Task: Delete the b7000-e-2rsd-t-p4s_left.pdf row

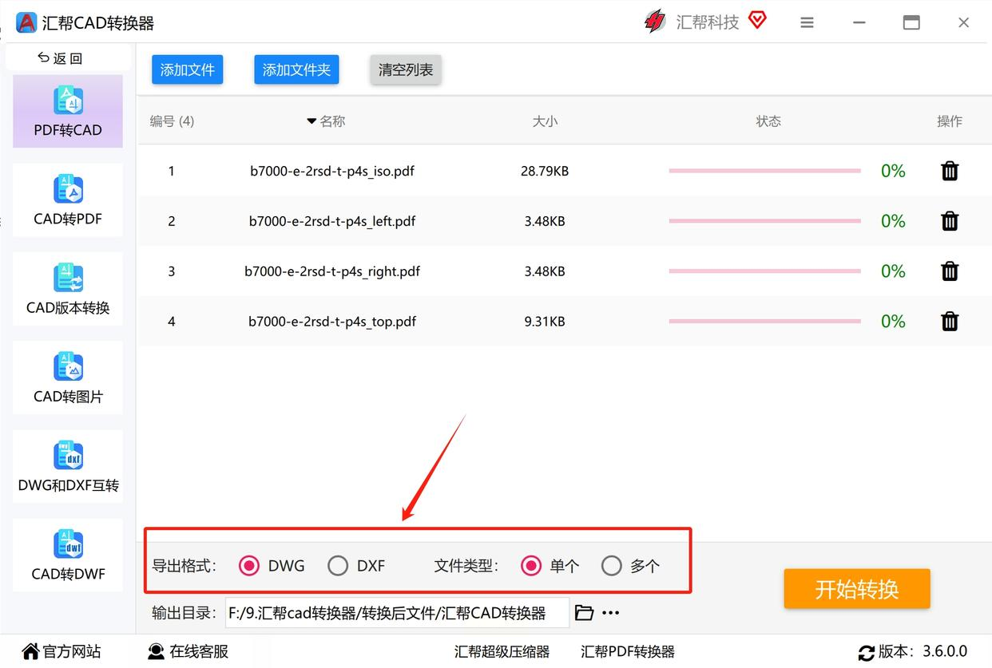Action: click(950, 221)
